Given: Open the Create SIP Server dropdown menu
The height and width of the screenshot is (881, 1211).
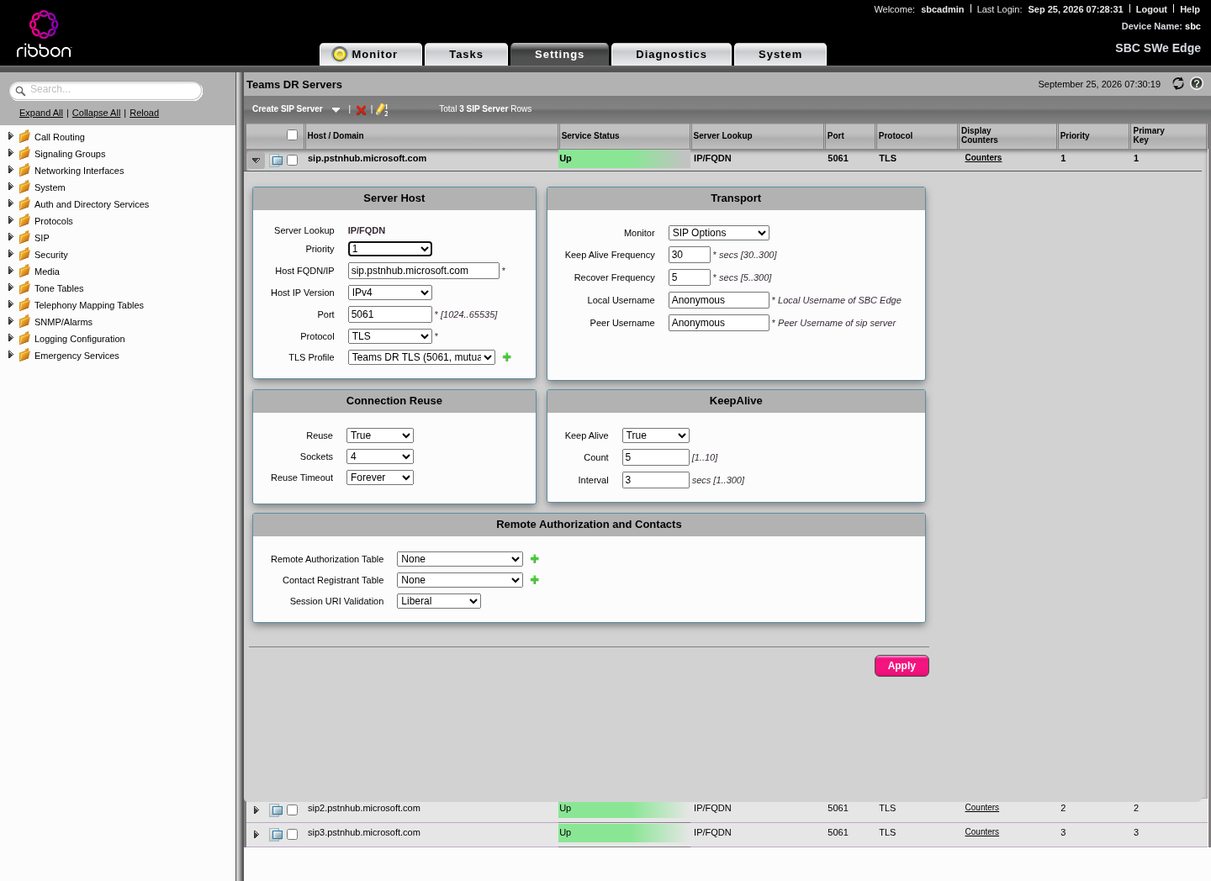Looking at the screenshot, I should point(336,109).
